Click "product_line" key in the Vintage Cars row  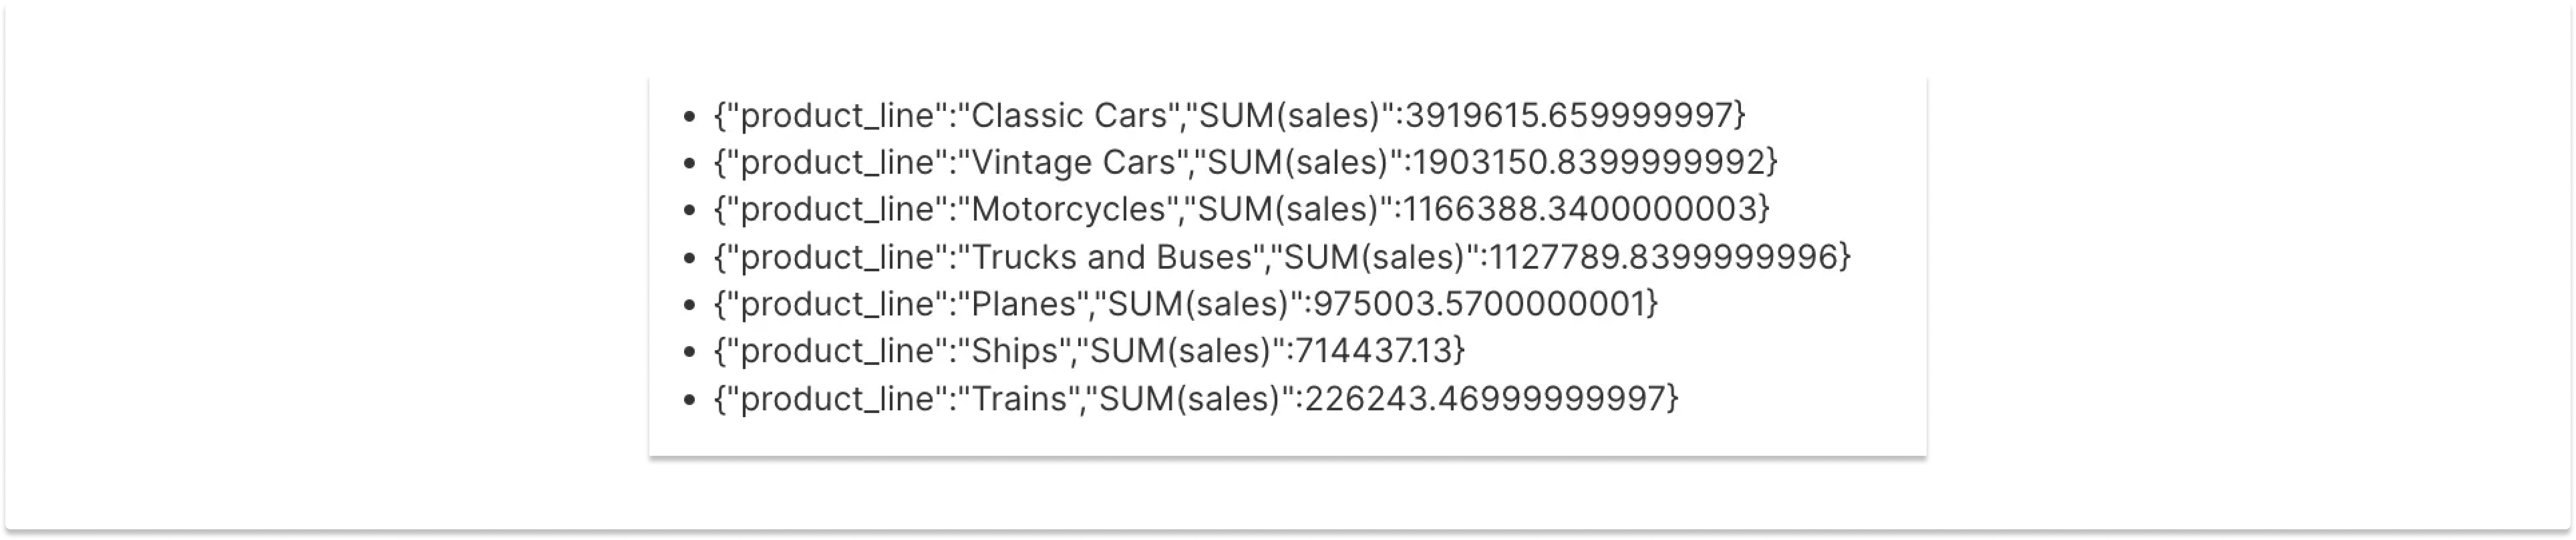pyautogui.click(x=836, y=163)
